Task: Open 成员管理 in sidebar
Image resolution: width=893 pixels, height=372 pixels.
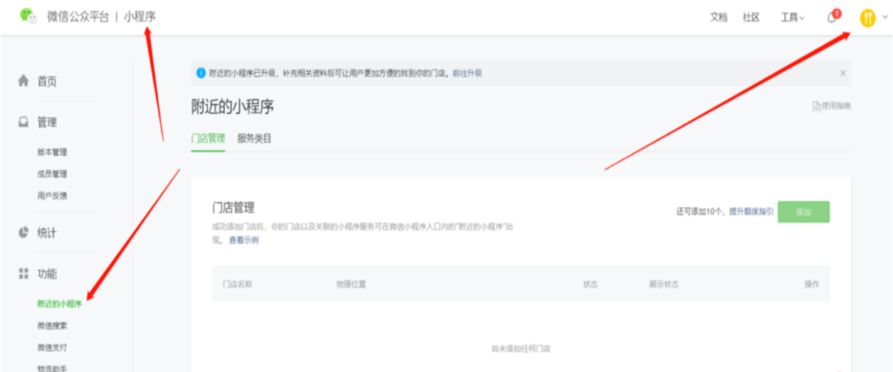Action: coord(51,174)
